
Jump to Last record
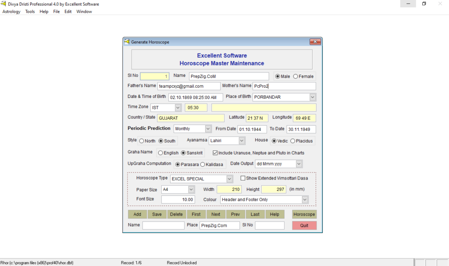(255, 214)
